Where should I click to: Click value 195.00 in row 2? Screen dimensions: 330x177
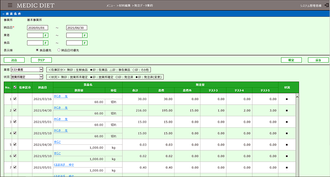(x=167, y=110)
